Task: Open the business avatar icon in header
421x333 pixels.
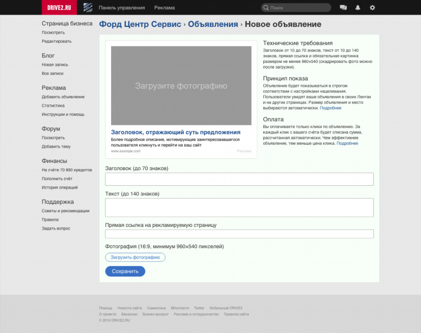Action: (x=88, y=7)
